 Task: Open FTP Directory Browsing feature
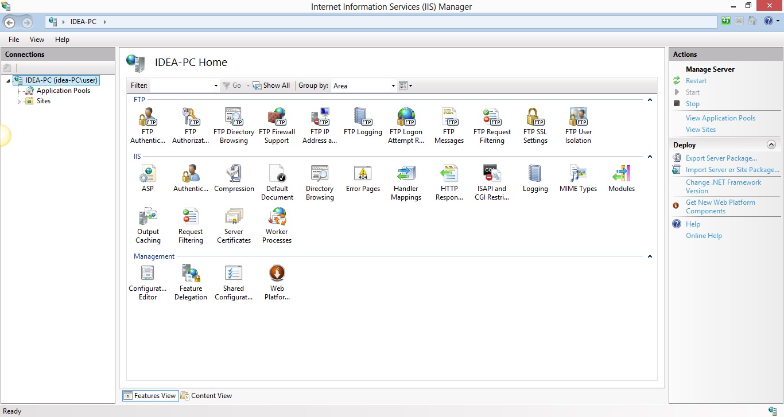coord(234,126)
